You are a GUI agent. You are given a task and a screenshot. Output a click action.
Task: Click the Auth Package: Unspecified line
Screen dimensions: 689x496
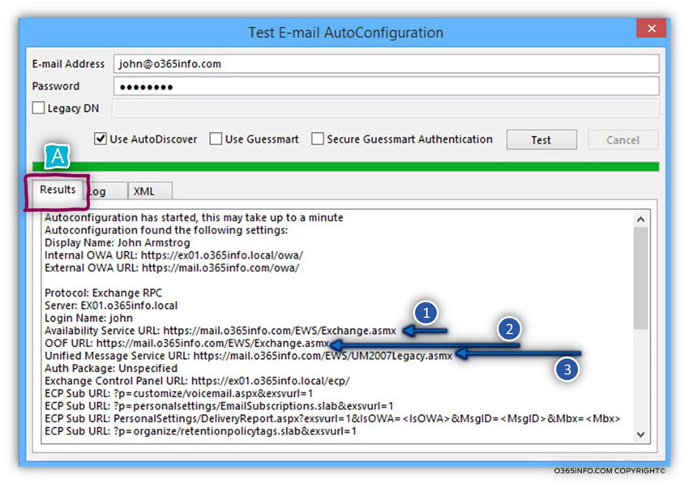tap(111, 368)
